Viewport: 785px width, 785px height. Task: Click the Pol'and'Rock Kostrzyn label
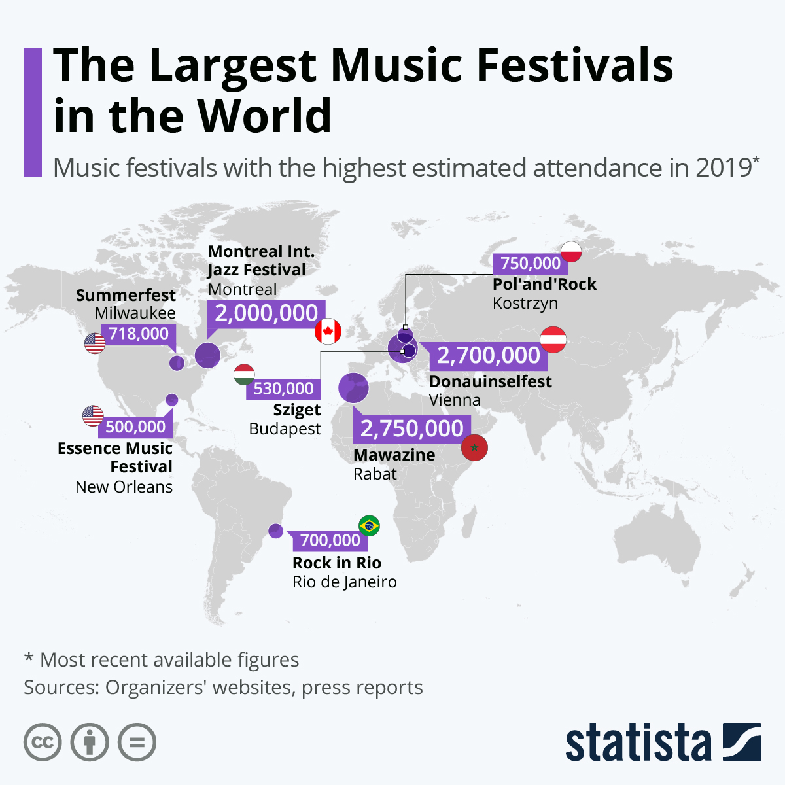[x=544, y=293]
